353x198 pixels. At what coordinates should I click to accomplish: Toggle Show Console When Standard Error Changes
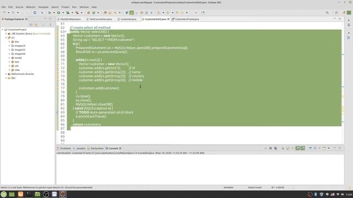(x=303, y=148)
